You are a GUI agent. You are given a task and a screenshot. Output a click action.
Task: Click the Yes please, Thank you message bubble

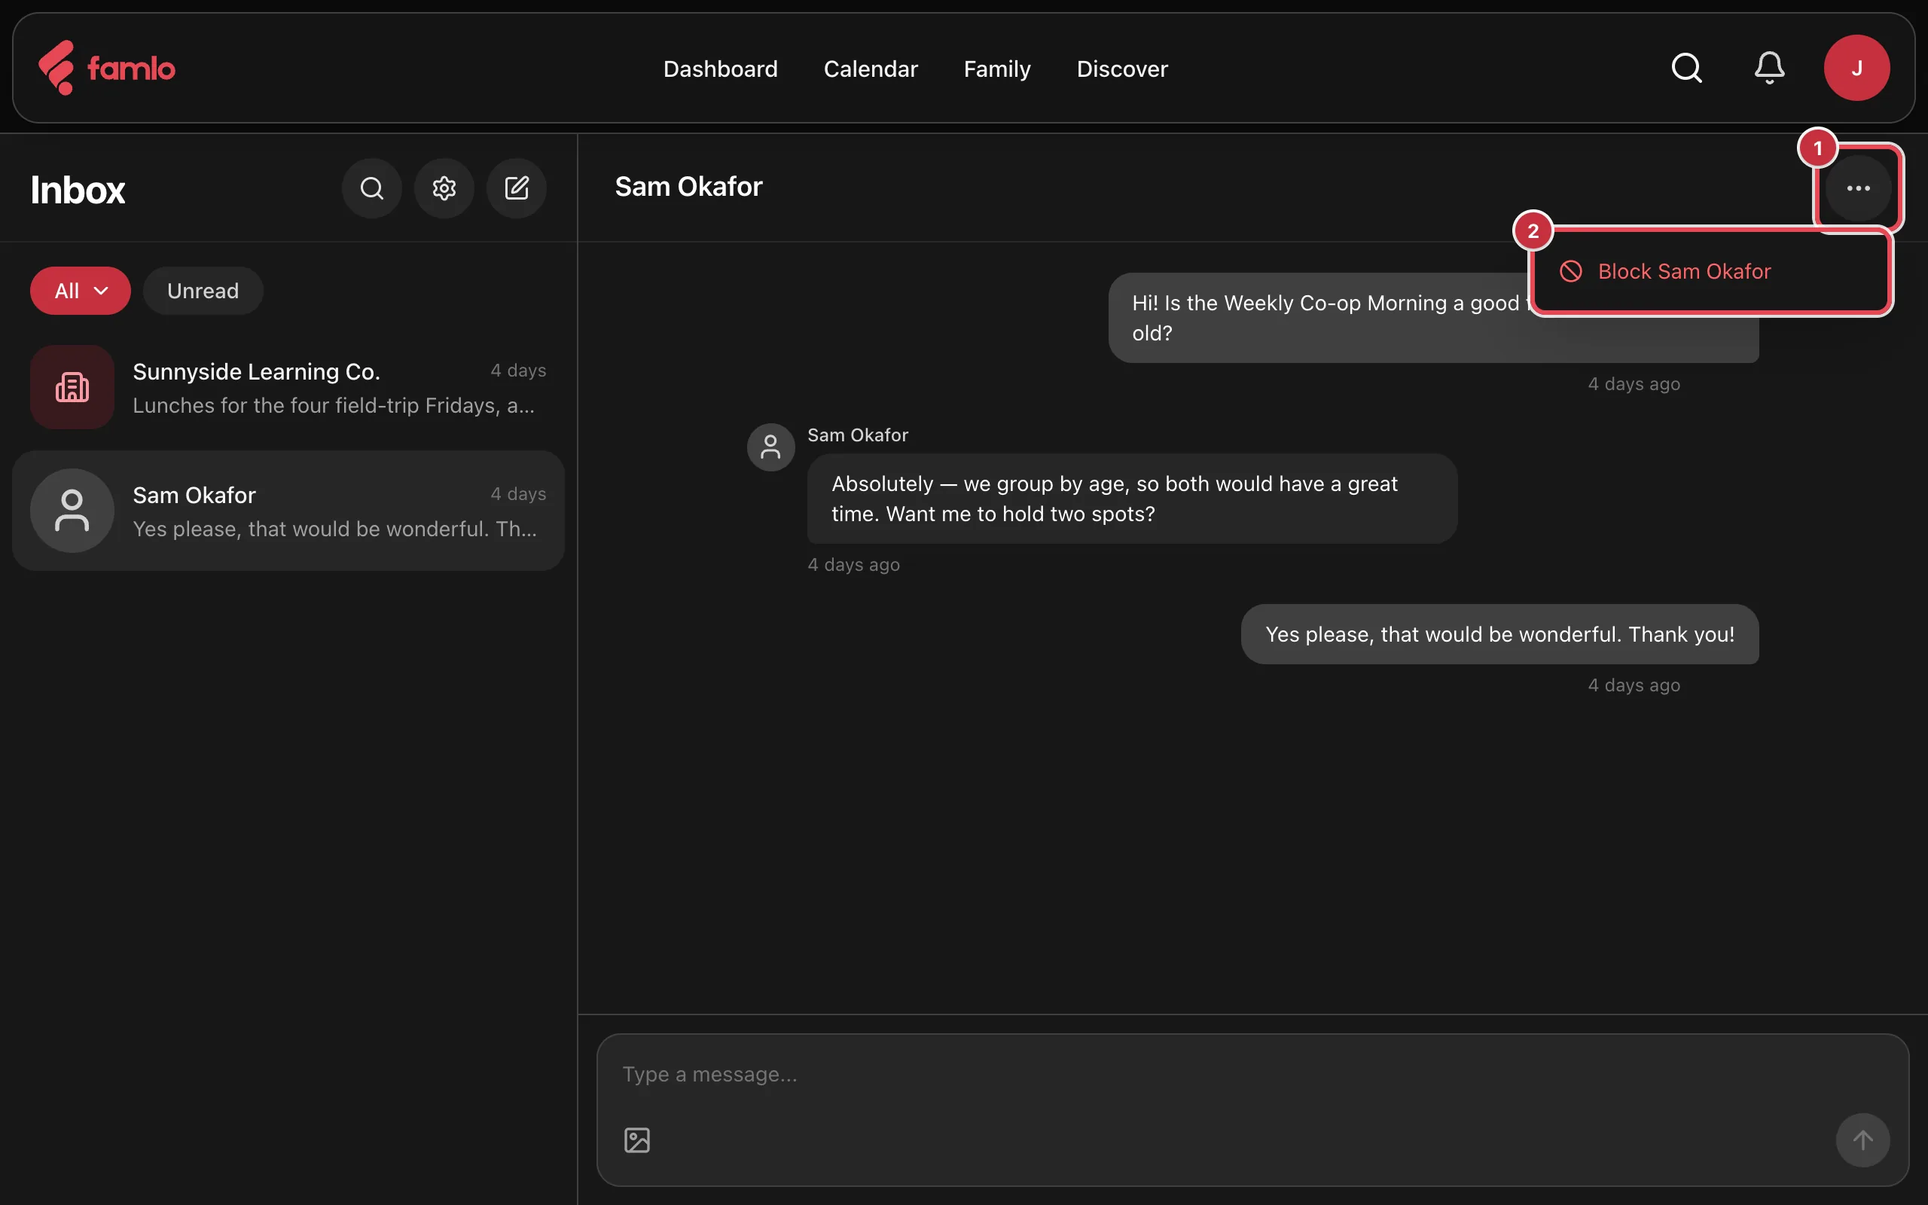pos(1499,634)
